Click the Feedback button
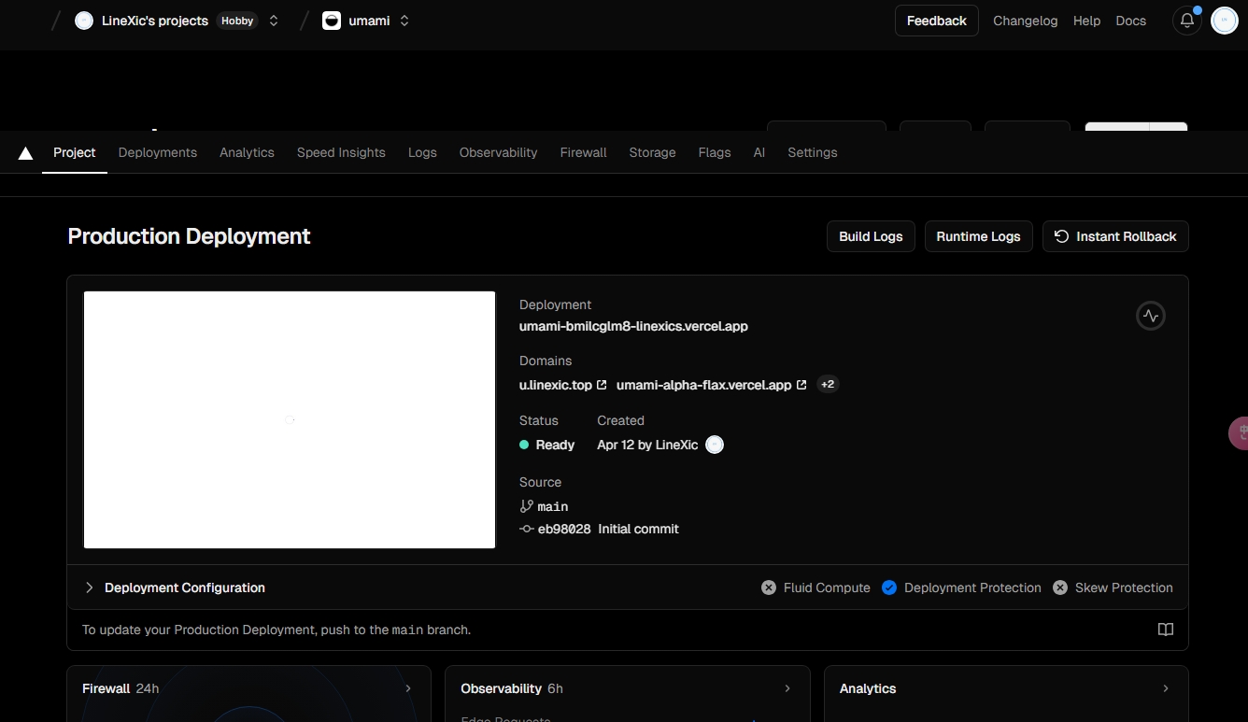Screen dimensions: 1248x722 click(x=937, y=21)
